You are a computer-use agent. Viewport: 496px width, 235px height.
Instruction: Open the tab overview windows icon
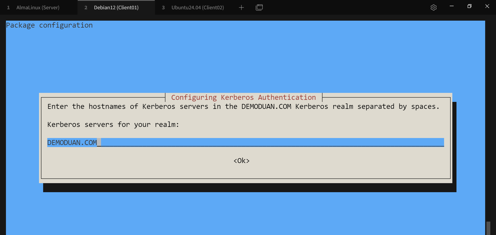259,7
